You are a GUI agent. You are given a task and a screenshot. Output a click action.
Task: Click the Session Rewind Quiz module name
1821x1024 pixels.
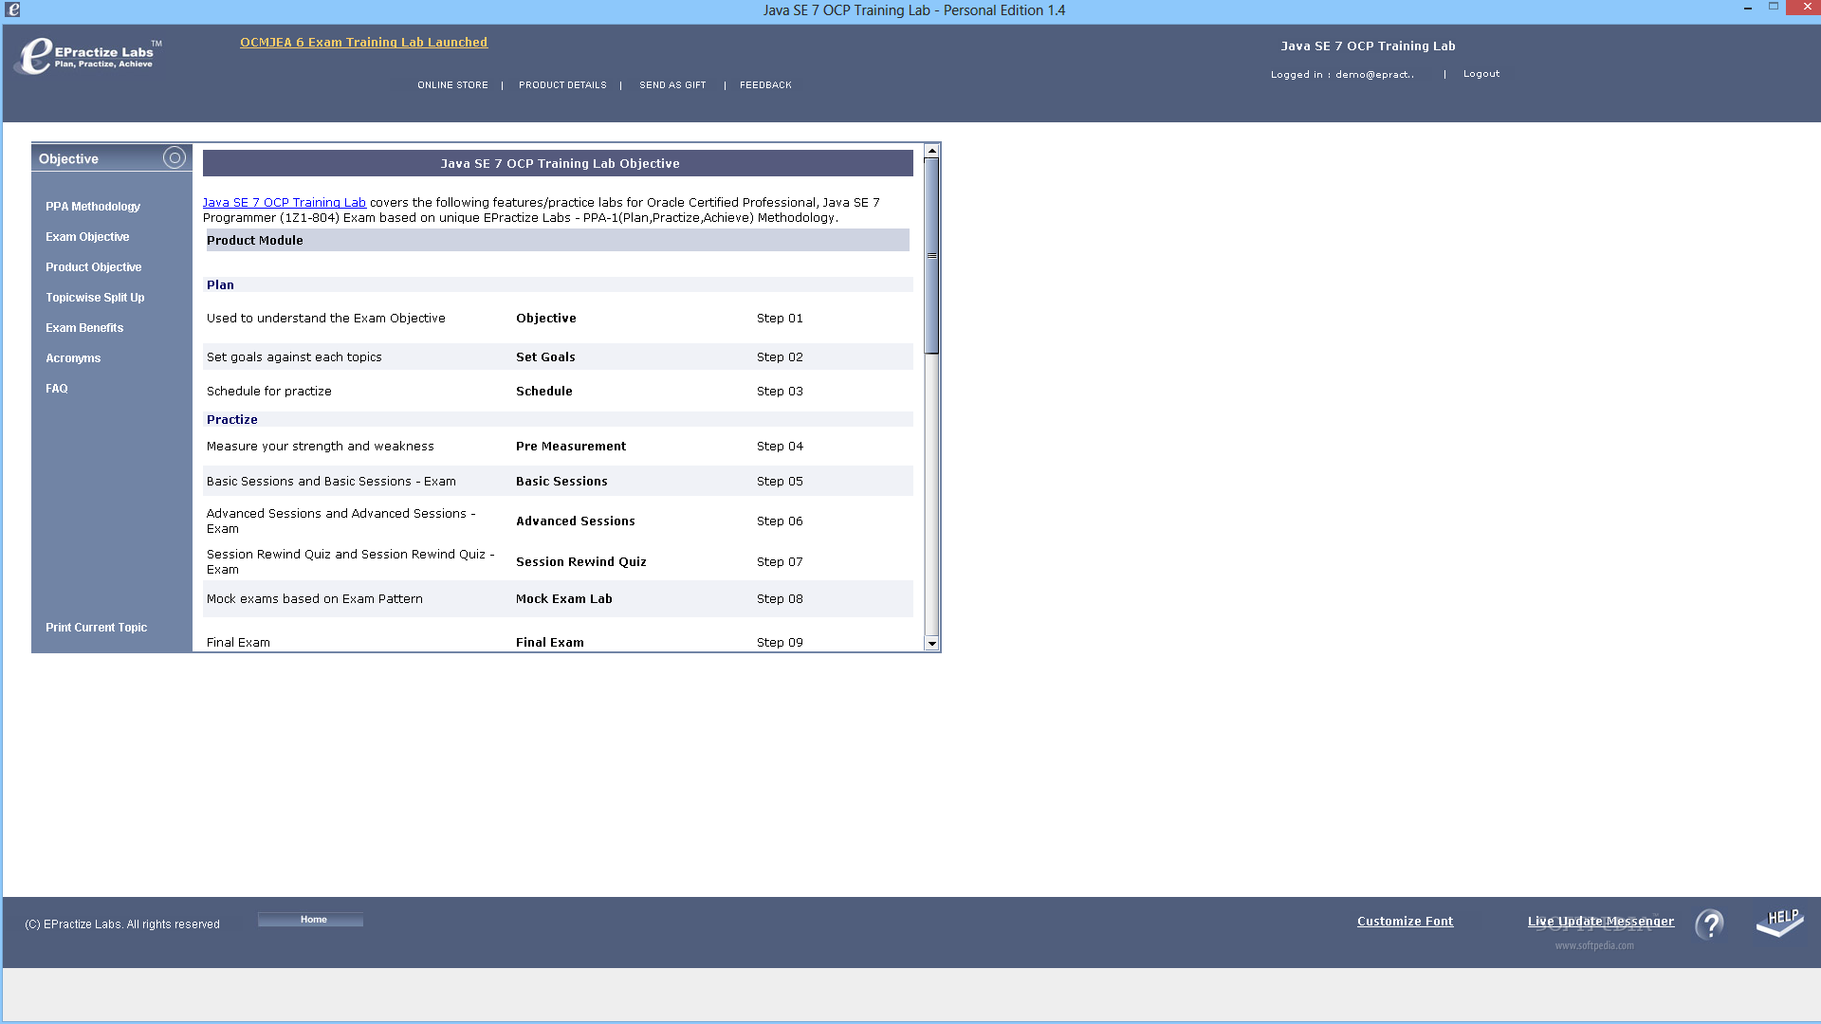pyautogui.click(x=581, y=562)
